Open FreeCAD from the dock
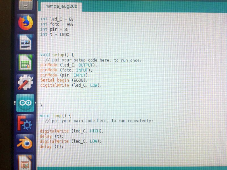 tap(25, 123)
